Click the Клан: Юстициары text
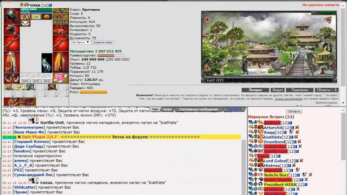This screenshot has width=347, height=195. 85,84
